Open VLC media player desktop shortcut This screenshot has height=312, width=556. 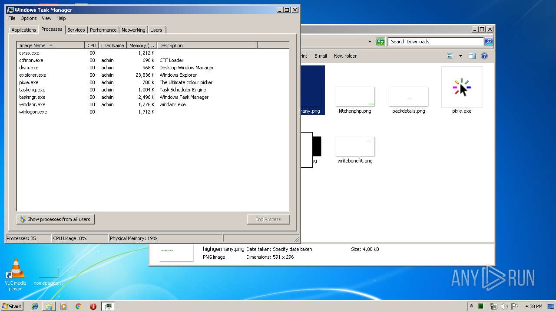tap(16, 274)
